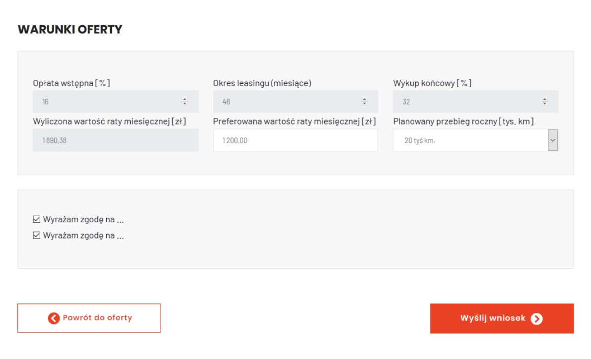Click into the Wykup końcowy value field
Viewport: 591px width, 359px height.
tap(467, 102)
